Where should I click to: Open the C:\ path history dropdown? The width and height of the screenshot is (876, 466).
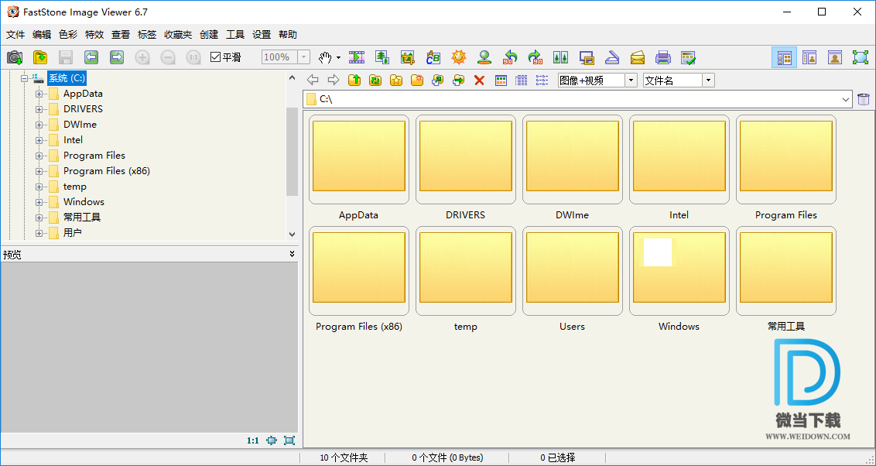[x=846, y=99]
